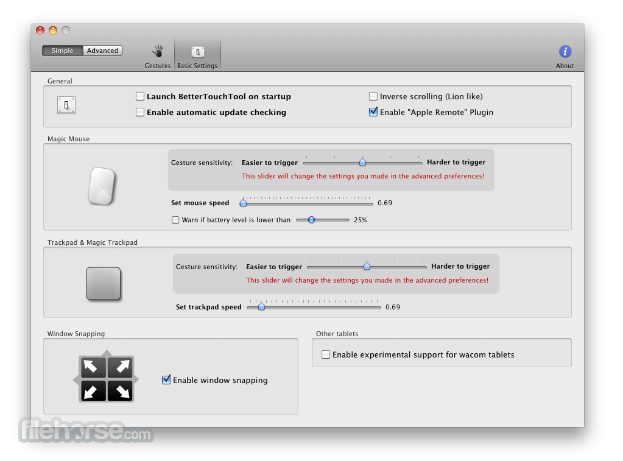Click the General section light switch icon

pos(66,105)
